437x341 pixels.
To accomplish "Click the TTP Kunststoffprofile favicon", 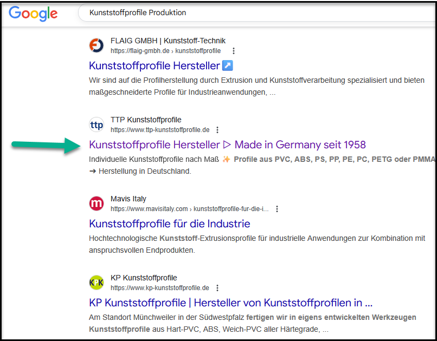I will [97, 125].
